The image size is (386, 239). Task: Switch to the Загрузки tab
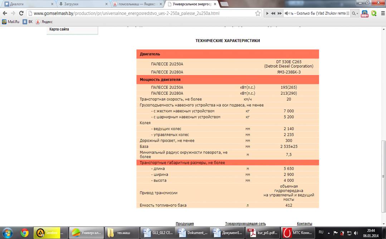83,4
